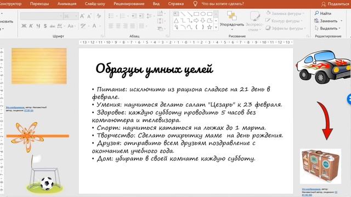Image resolution: width=351 pixels, height=197 pixels.
Task: Click Convert to SmartArt button
Action: tap(161, 28)
